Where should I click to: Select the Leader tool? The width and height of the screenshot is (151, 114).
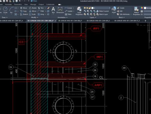pos(69,11)
